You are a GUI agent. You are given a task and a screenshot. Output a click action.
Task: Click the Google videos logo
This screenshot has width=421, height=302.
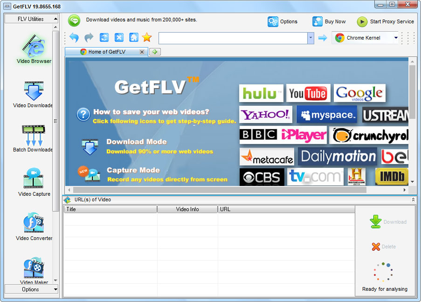pyautogui.click(x=359, y=93)
